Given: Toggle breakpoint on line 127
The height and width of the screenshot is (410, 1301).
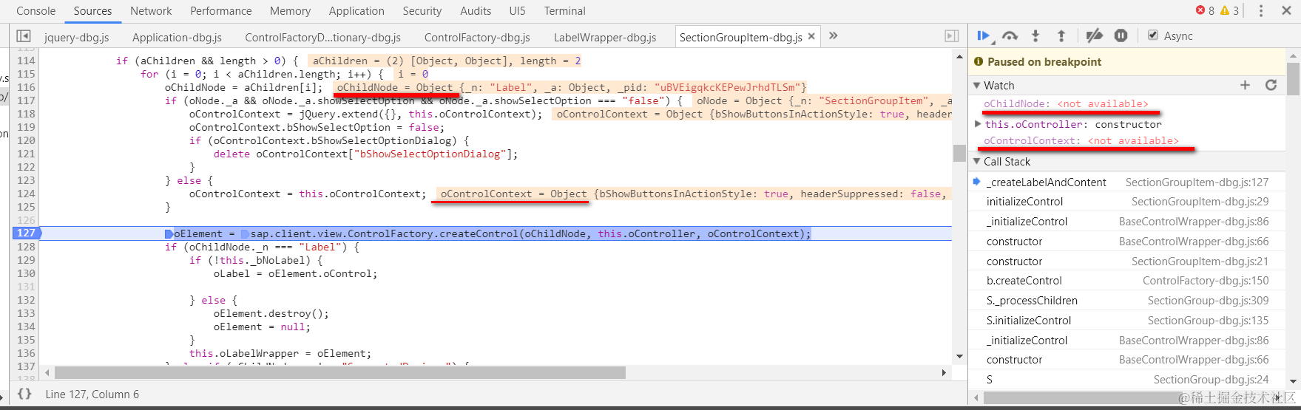Looking at the screenshot, I should click(x=27, y=233).
